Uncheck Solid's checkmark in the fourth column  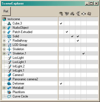[78, 36]
